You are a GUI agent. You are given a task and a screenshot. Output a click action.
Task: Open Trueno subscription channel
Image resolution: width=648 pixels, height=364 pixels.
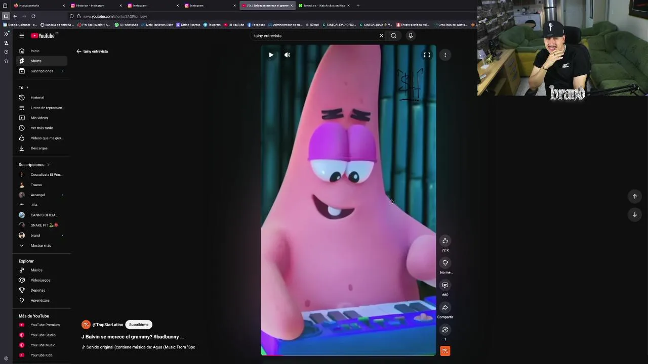click(40, 185)
